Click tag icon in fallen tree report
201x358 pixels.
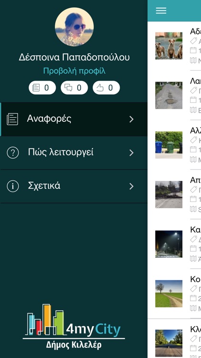pyautogui.click(x=193, y=190)
